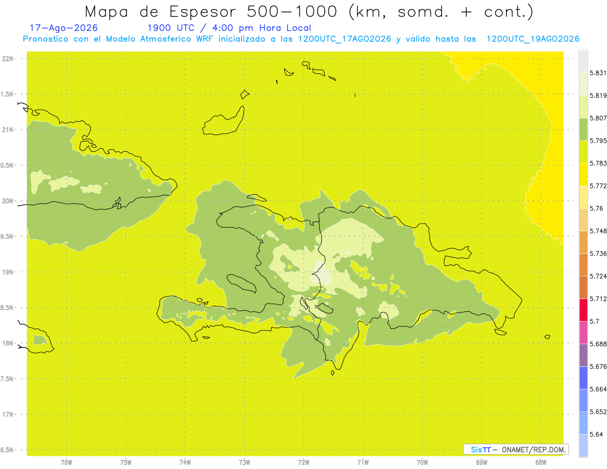The height and width of the screenshot is (469, 607).
Task: Click the legend value '5.688'
Action: pos(598,344)
